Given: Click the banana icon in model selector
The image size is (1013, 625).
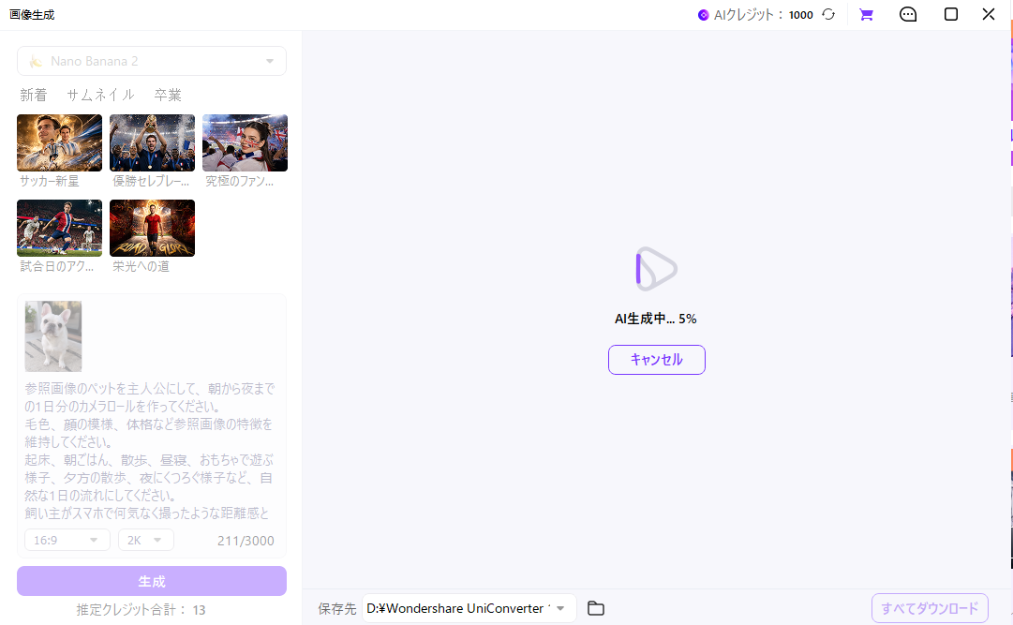Looking at the screenshot, I should click(x=37, y=62).
